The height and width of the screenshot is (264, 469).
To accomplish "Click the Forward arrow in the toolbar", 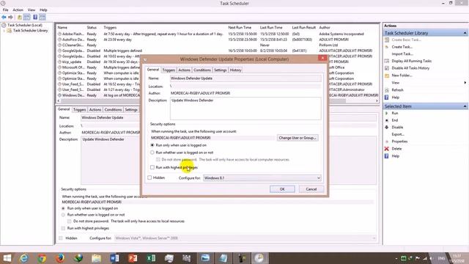I will [x=11, y=18].
